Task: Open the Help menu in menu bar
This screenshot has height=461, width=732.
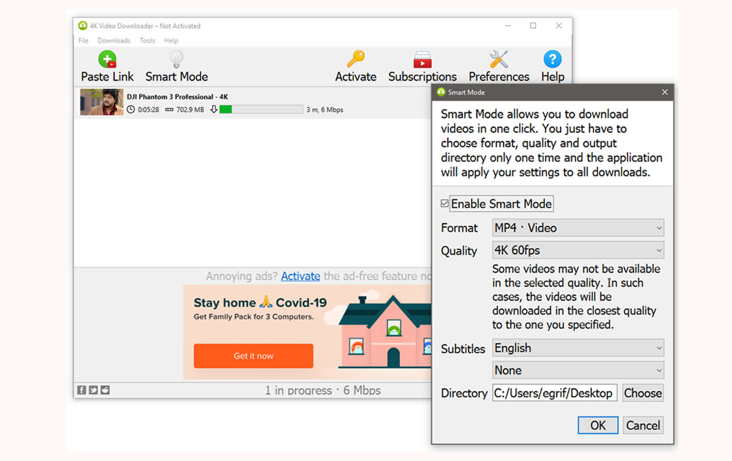Action: point(171,41)
